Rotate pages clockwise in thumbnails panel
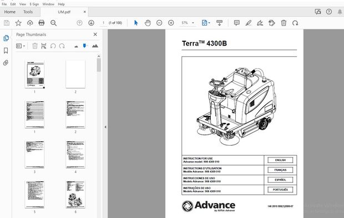 pyautogui.click(x=62, y=46)
